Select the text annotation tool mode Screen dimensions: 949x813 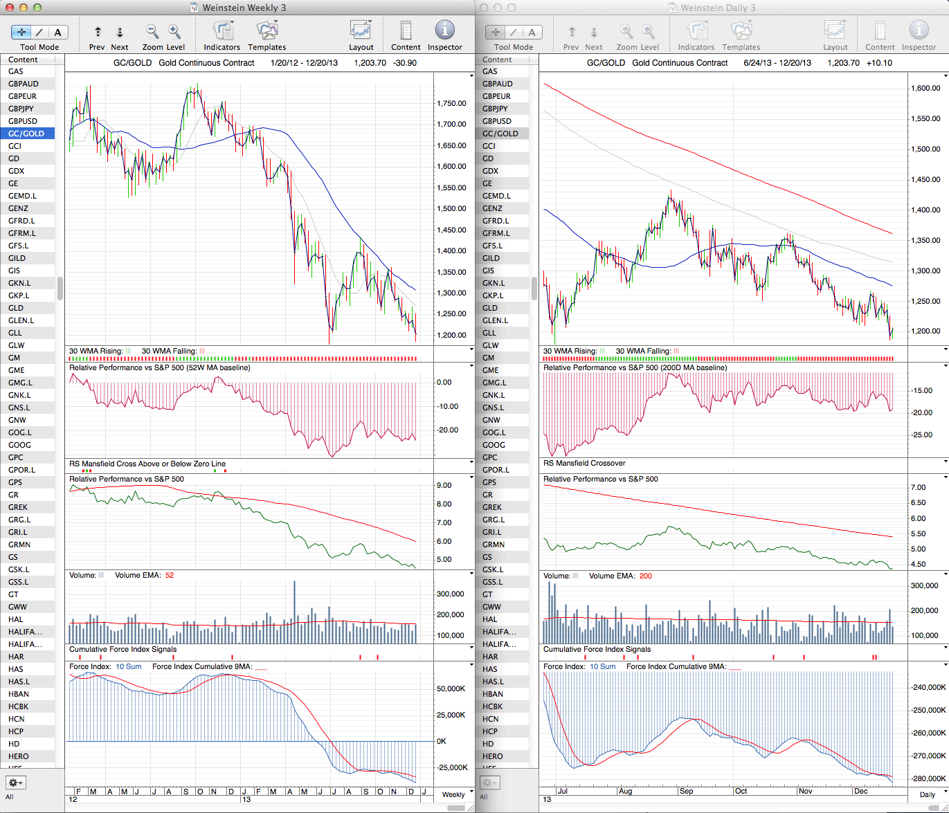[57, 32]
